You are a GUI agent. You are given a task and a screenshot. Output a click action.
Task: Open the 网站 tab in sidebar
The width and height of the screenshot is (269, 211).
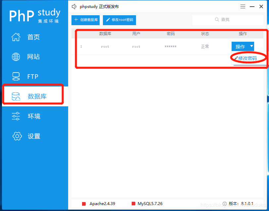pyautogui.click(x=33, y=57)
